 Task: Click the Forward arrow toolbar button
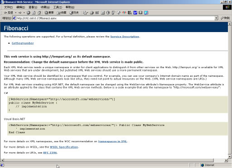pyautogui.click(x=20, y=13)
